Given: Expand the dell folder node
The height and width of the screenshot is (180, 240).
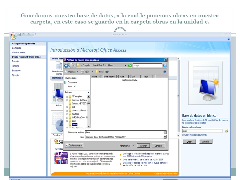Looking at the screenshot, I should 67,107.
